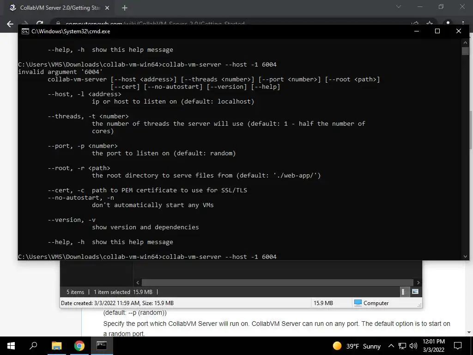Click File Explorer horizontal scroll left arrow
This screenshot has height=355, width=473.
click(x=138, y=282)
